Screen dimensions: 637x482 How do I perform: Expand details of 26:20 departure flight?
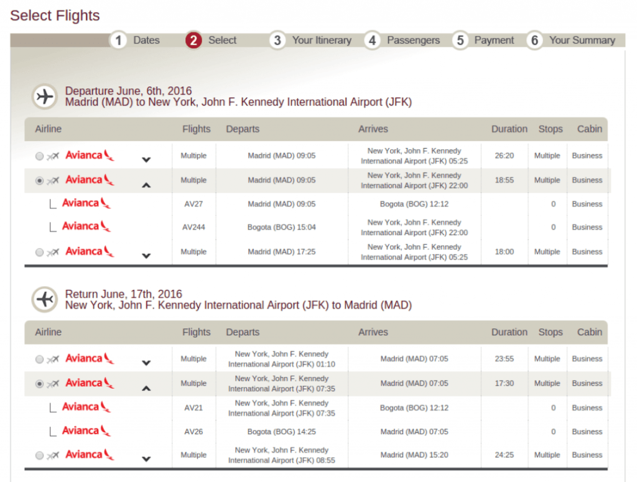click(146, 160)
